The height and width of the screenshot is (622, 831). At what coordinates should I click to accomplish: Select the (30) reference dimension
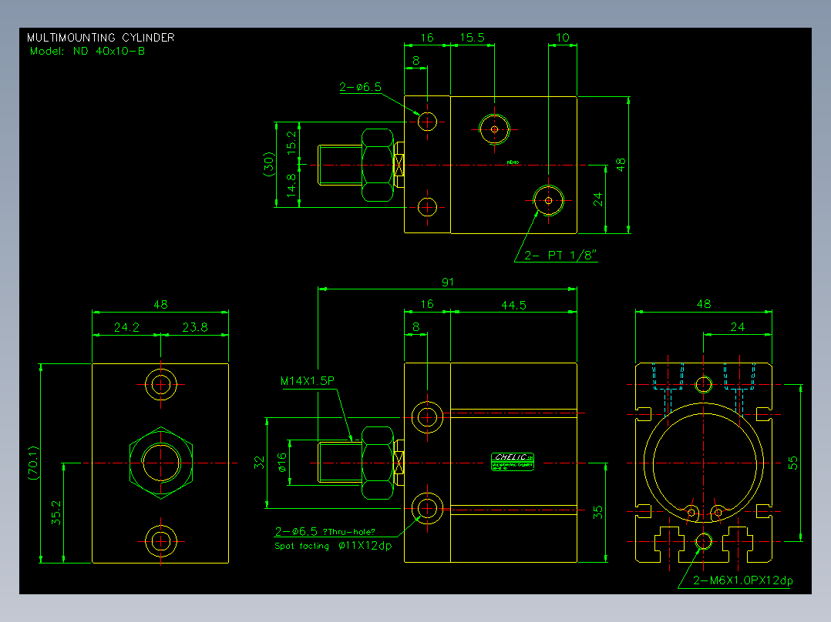[269, 164]
